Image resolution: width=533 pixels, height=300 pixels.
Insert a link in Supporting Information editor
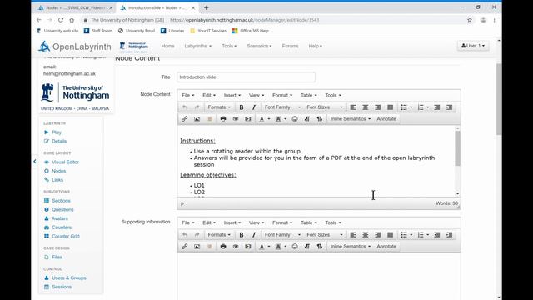(x=185, y=247)
